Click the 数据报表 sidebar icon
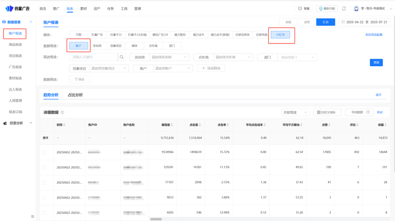This screenshot has width=395, height=221. 4,22
